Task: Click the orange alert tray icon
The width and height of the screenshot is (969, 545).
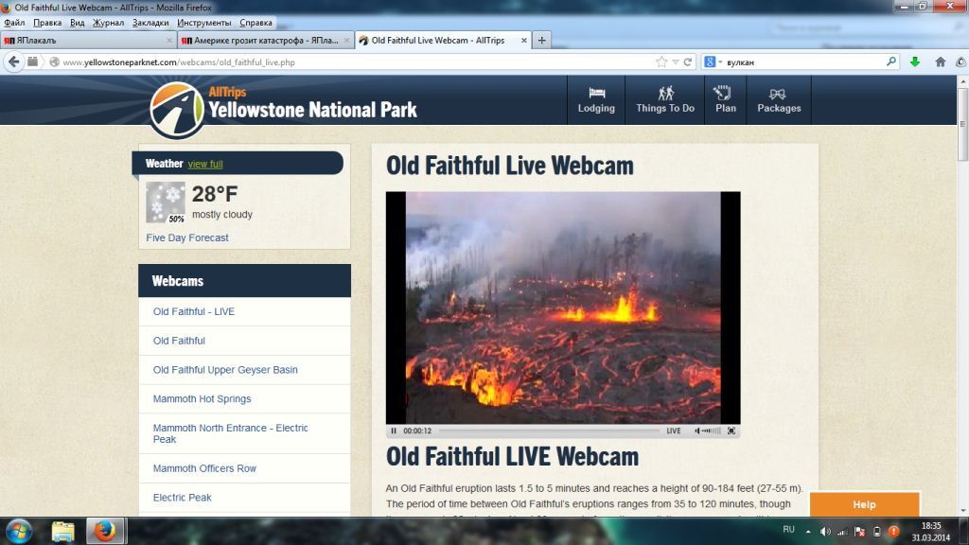Action: [x=893, y=532]
